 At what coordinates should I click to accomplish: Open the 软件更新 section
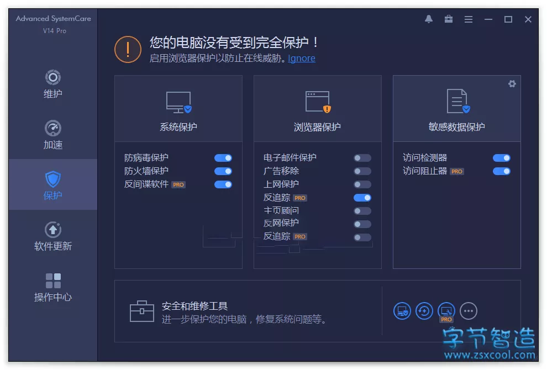(52, 236)
